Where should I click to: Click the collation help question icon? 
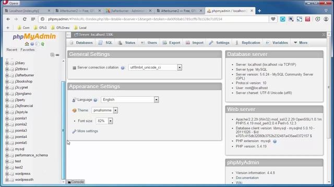click(123, 68)
